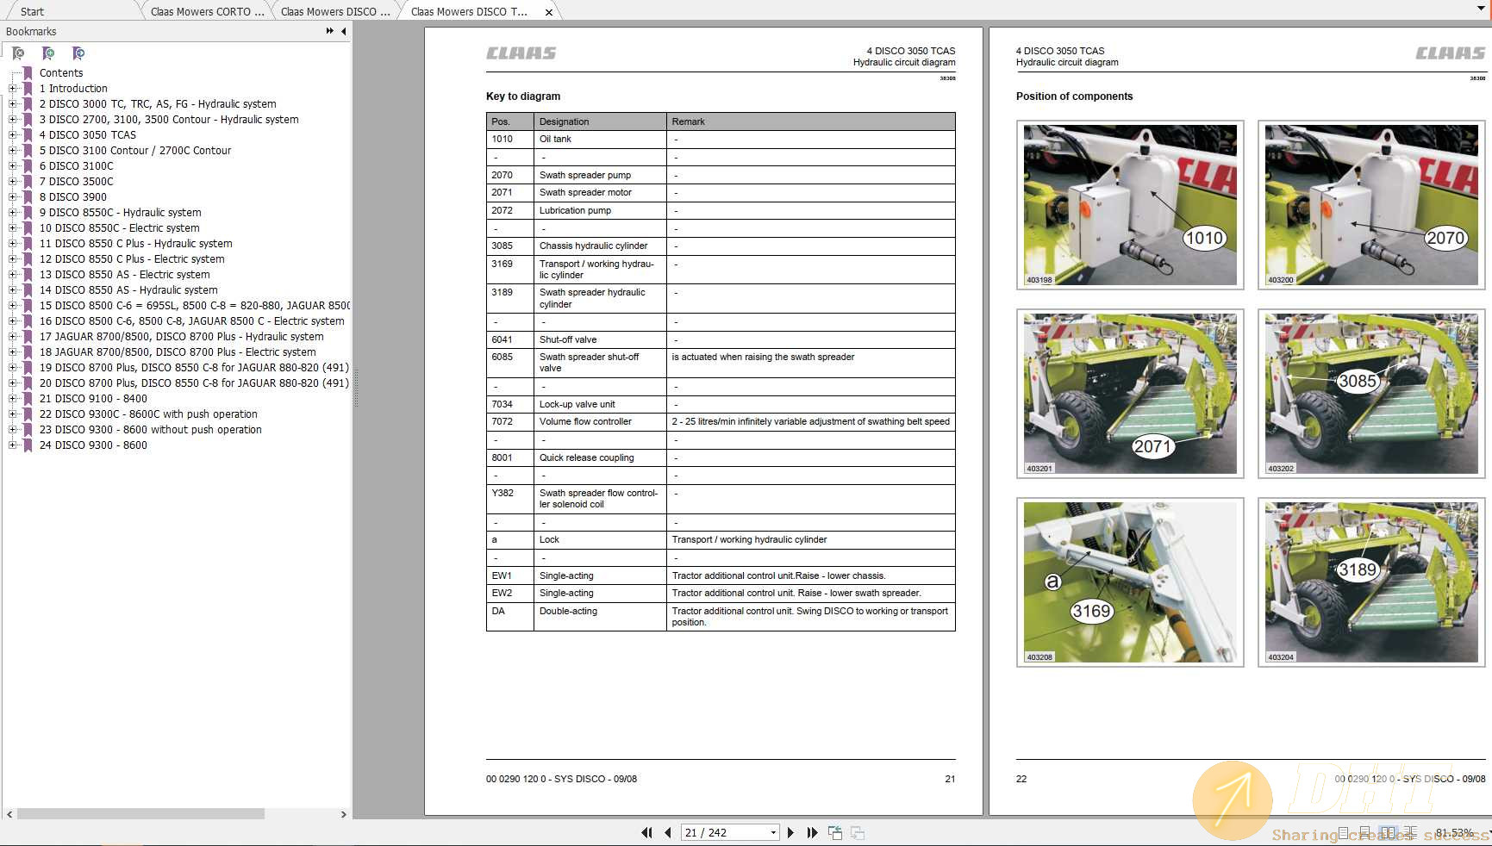Open bookmark 18 JAGUAR 8700/8500 Electric system
This screenshot has width=1492, height=846.
[x=178, y=352]
